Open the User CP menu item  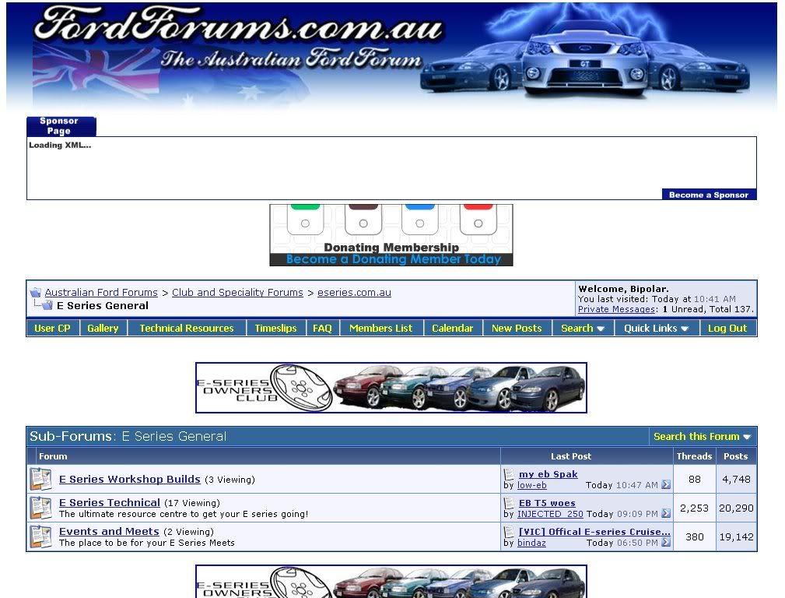tap(53, 329)
